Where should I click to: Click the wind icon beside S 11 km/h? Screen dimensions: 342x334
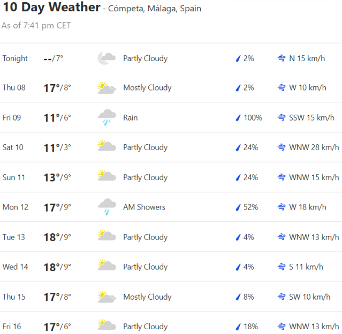pyautogui.click(x=281, y=267)
